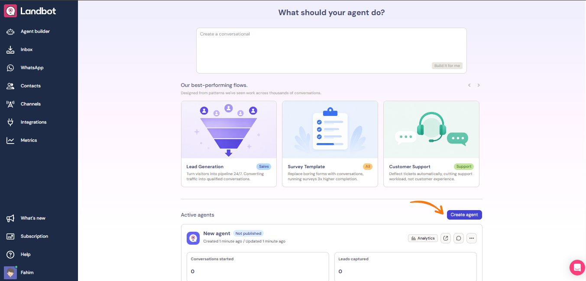Open New agent in external window icon

[445, 238]
